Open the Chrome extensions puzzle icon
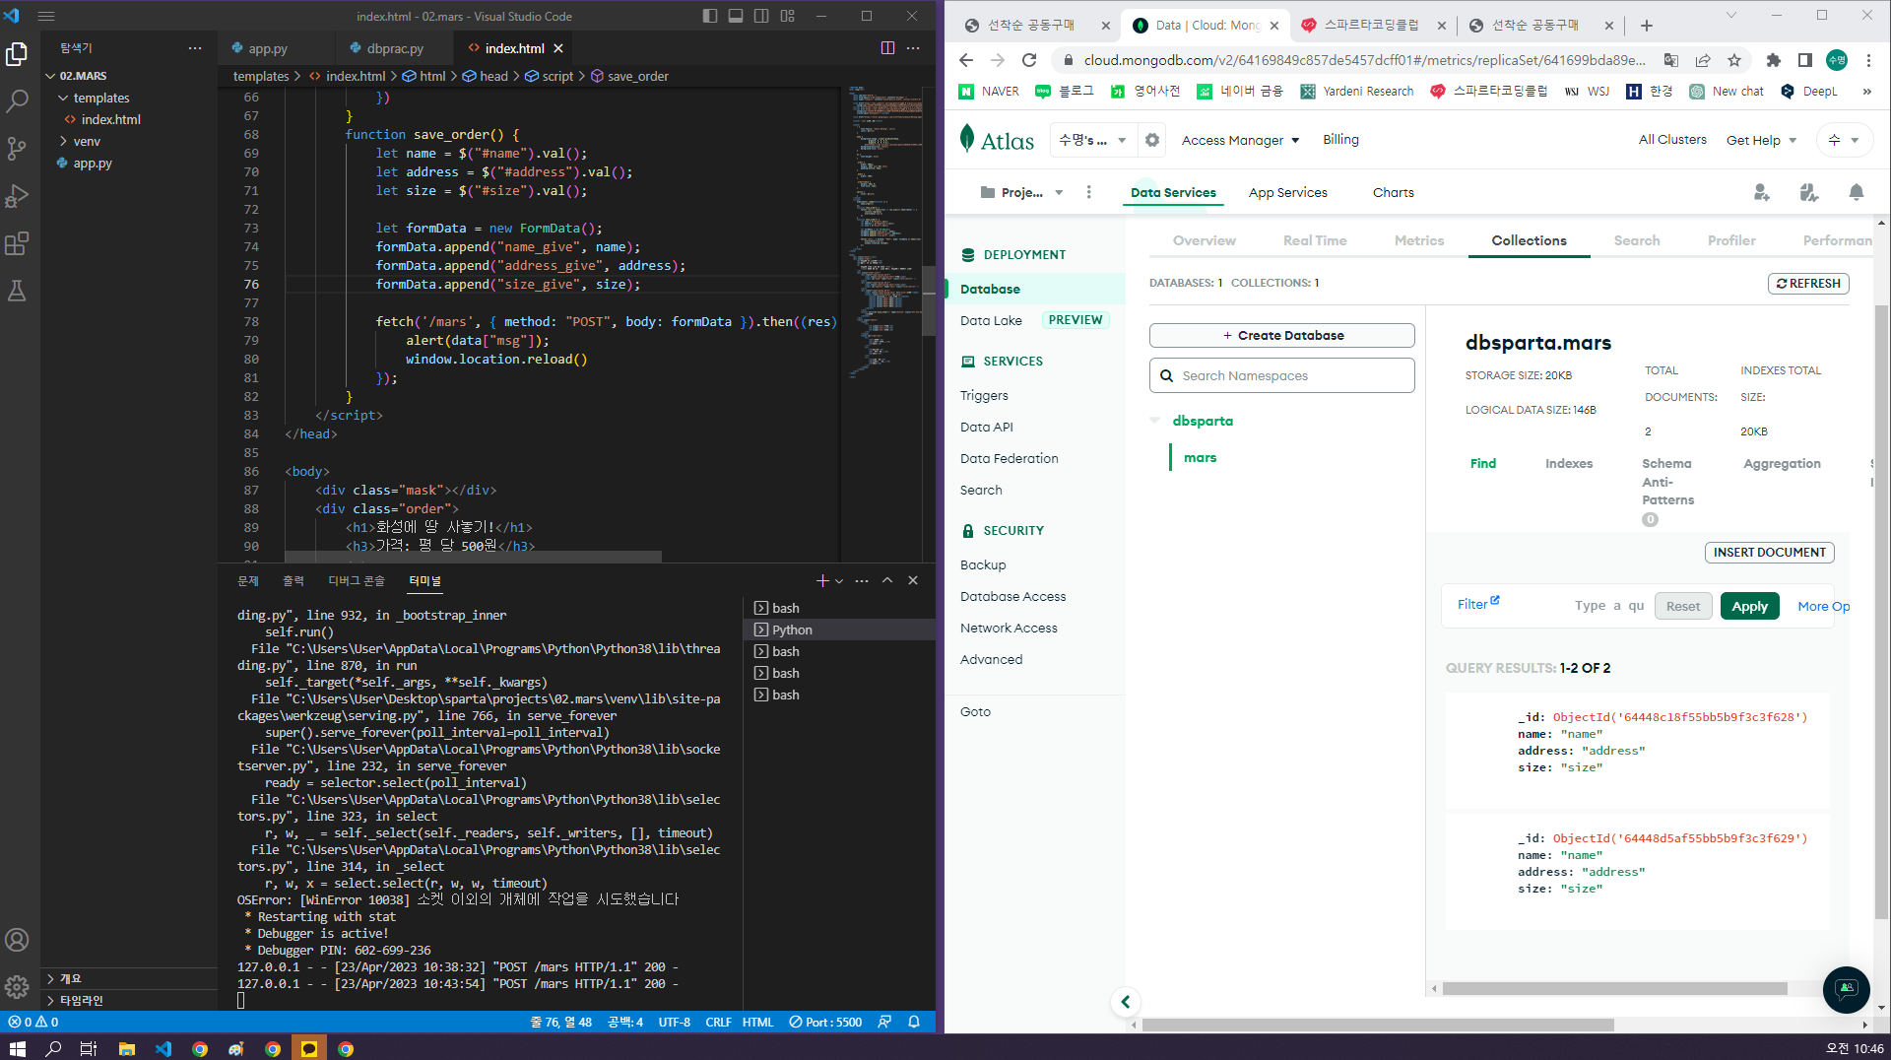 [1774, 60]
